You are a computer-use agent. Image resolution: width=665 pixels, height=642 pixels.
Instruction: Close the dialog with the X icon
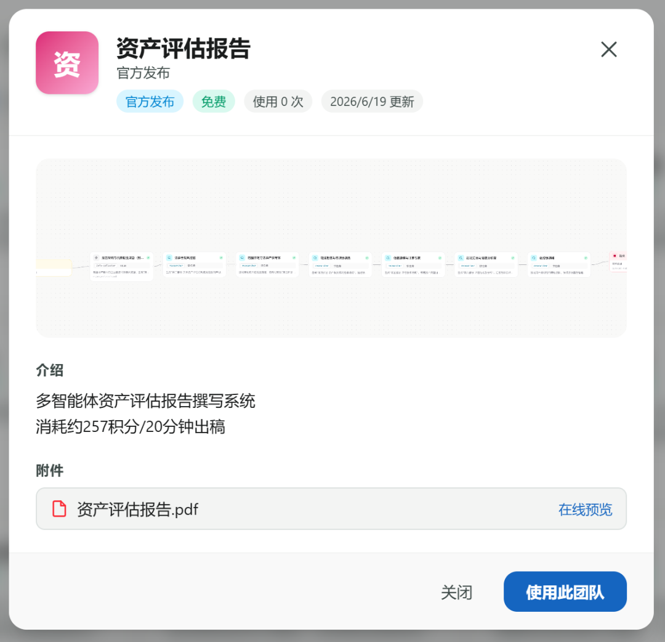click(x=608, y=50)
